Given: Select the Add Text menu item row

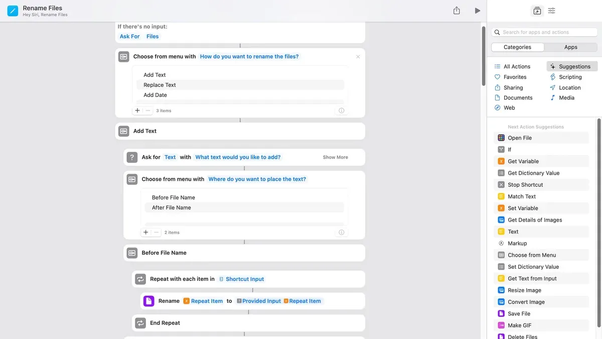Looking at the screenshot, I should click(x=240, y=75).
